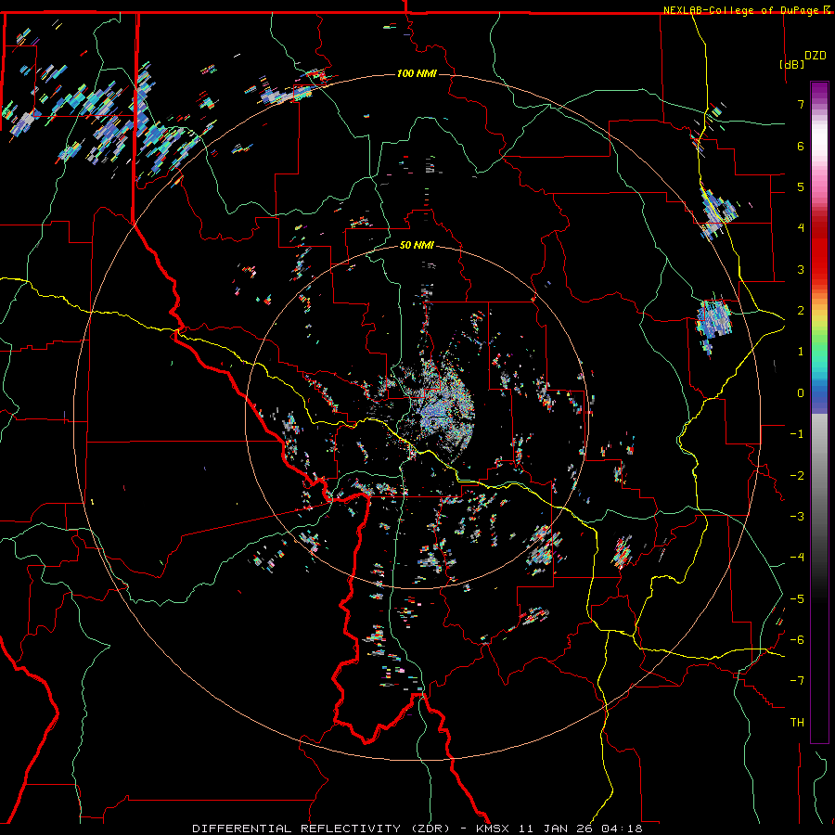Pick the -7 label on the scale
The image size is (835, 835).
797,681
